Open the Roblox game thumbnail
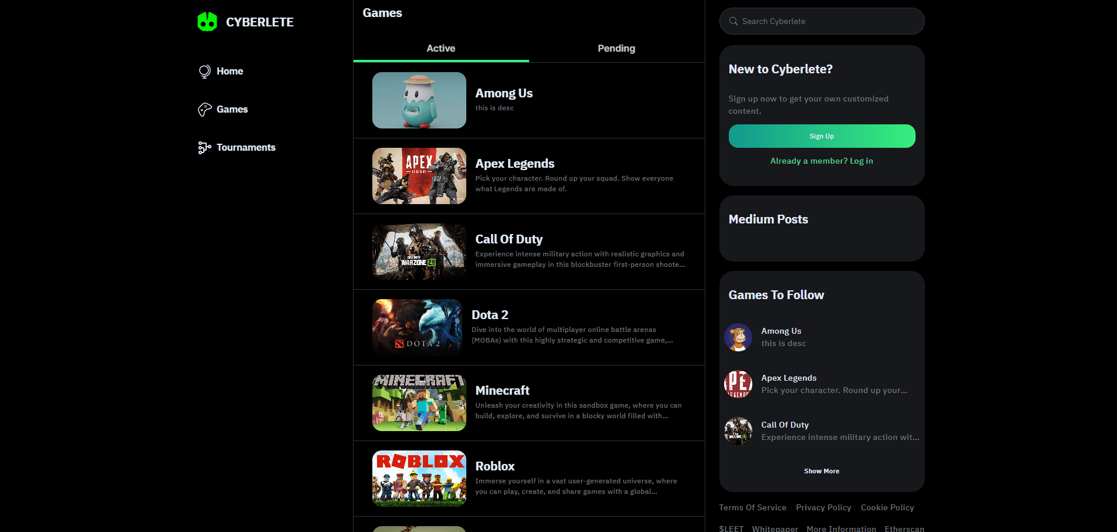This screenshot has width=1117, height=532. tap(419, 479)
